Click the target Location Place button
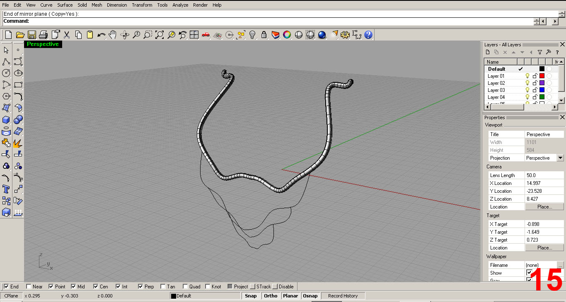566x302 pixels. pyautogui.click(x=544, y=248)
